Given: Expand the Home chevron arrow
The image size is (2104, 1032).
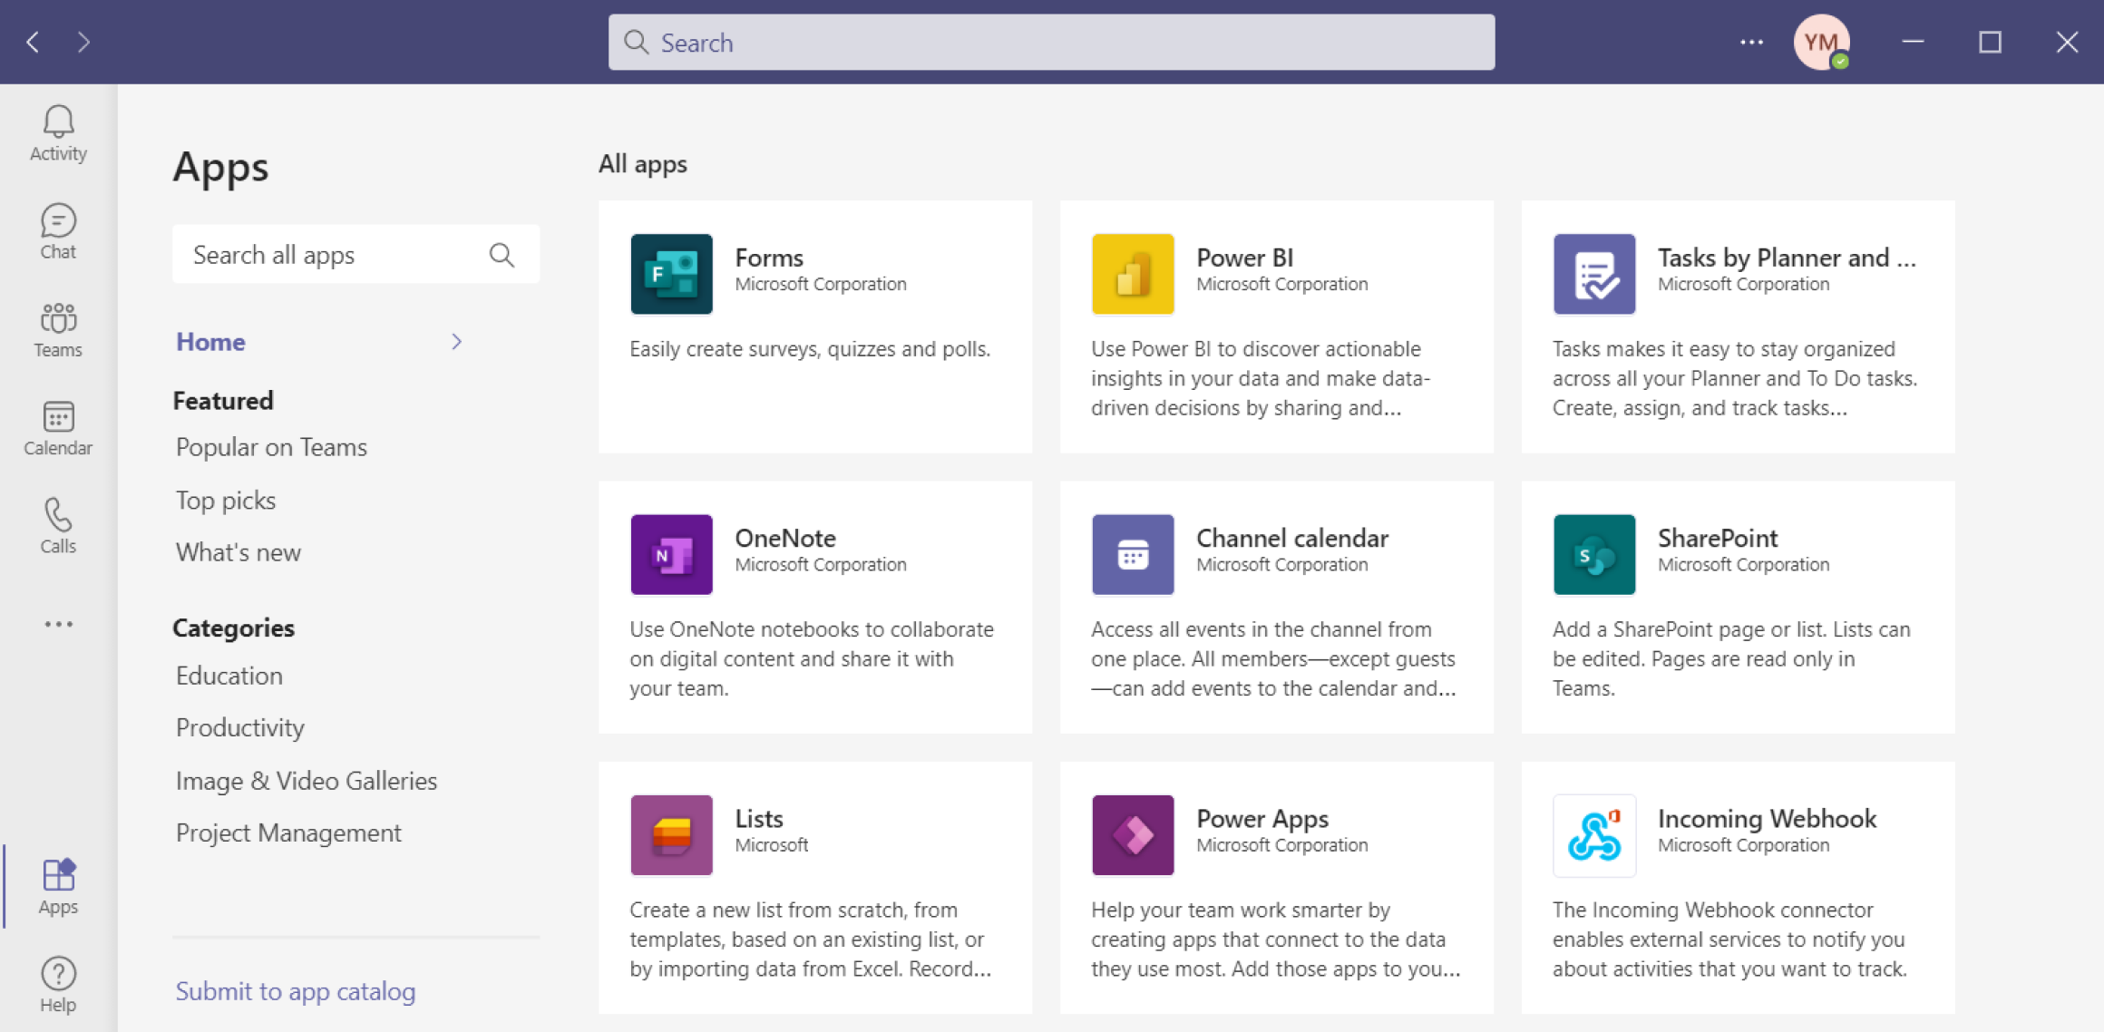Looking at the screenshot, I should coord(456,342).
